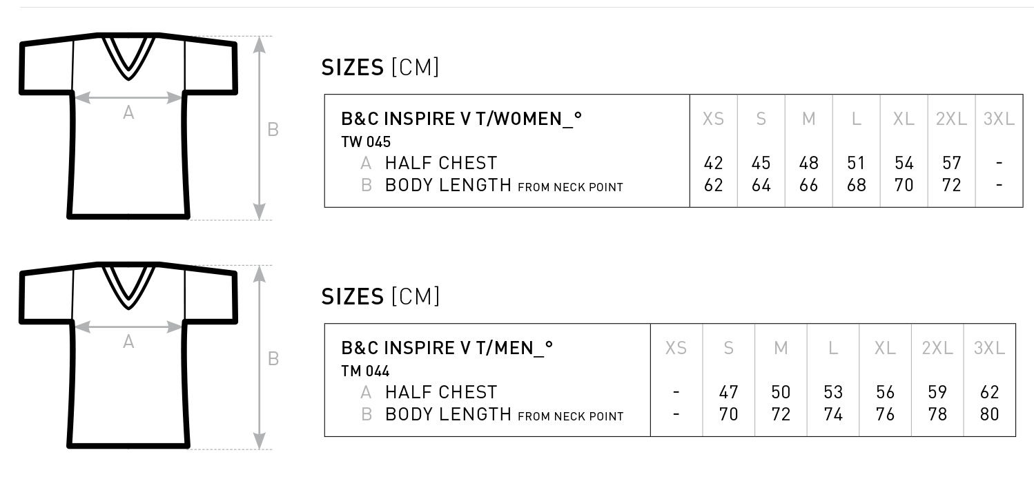Select men's half chest value for size S
1034x486 pixels.
click(x=728, y=393)
